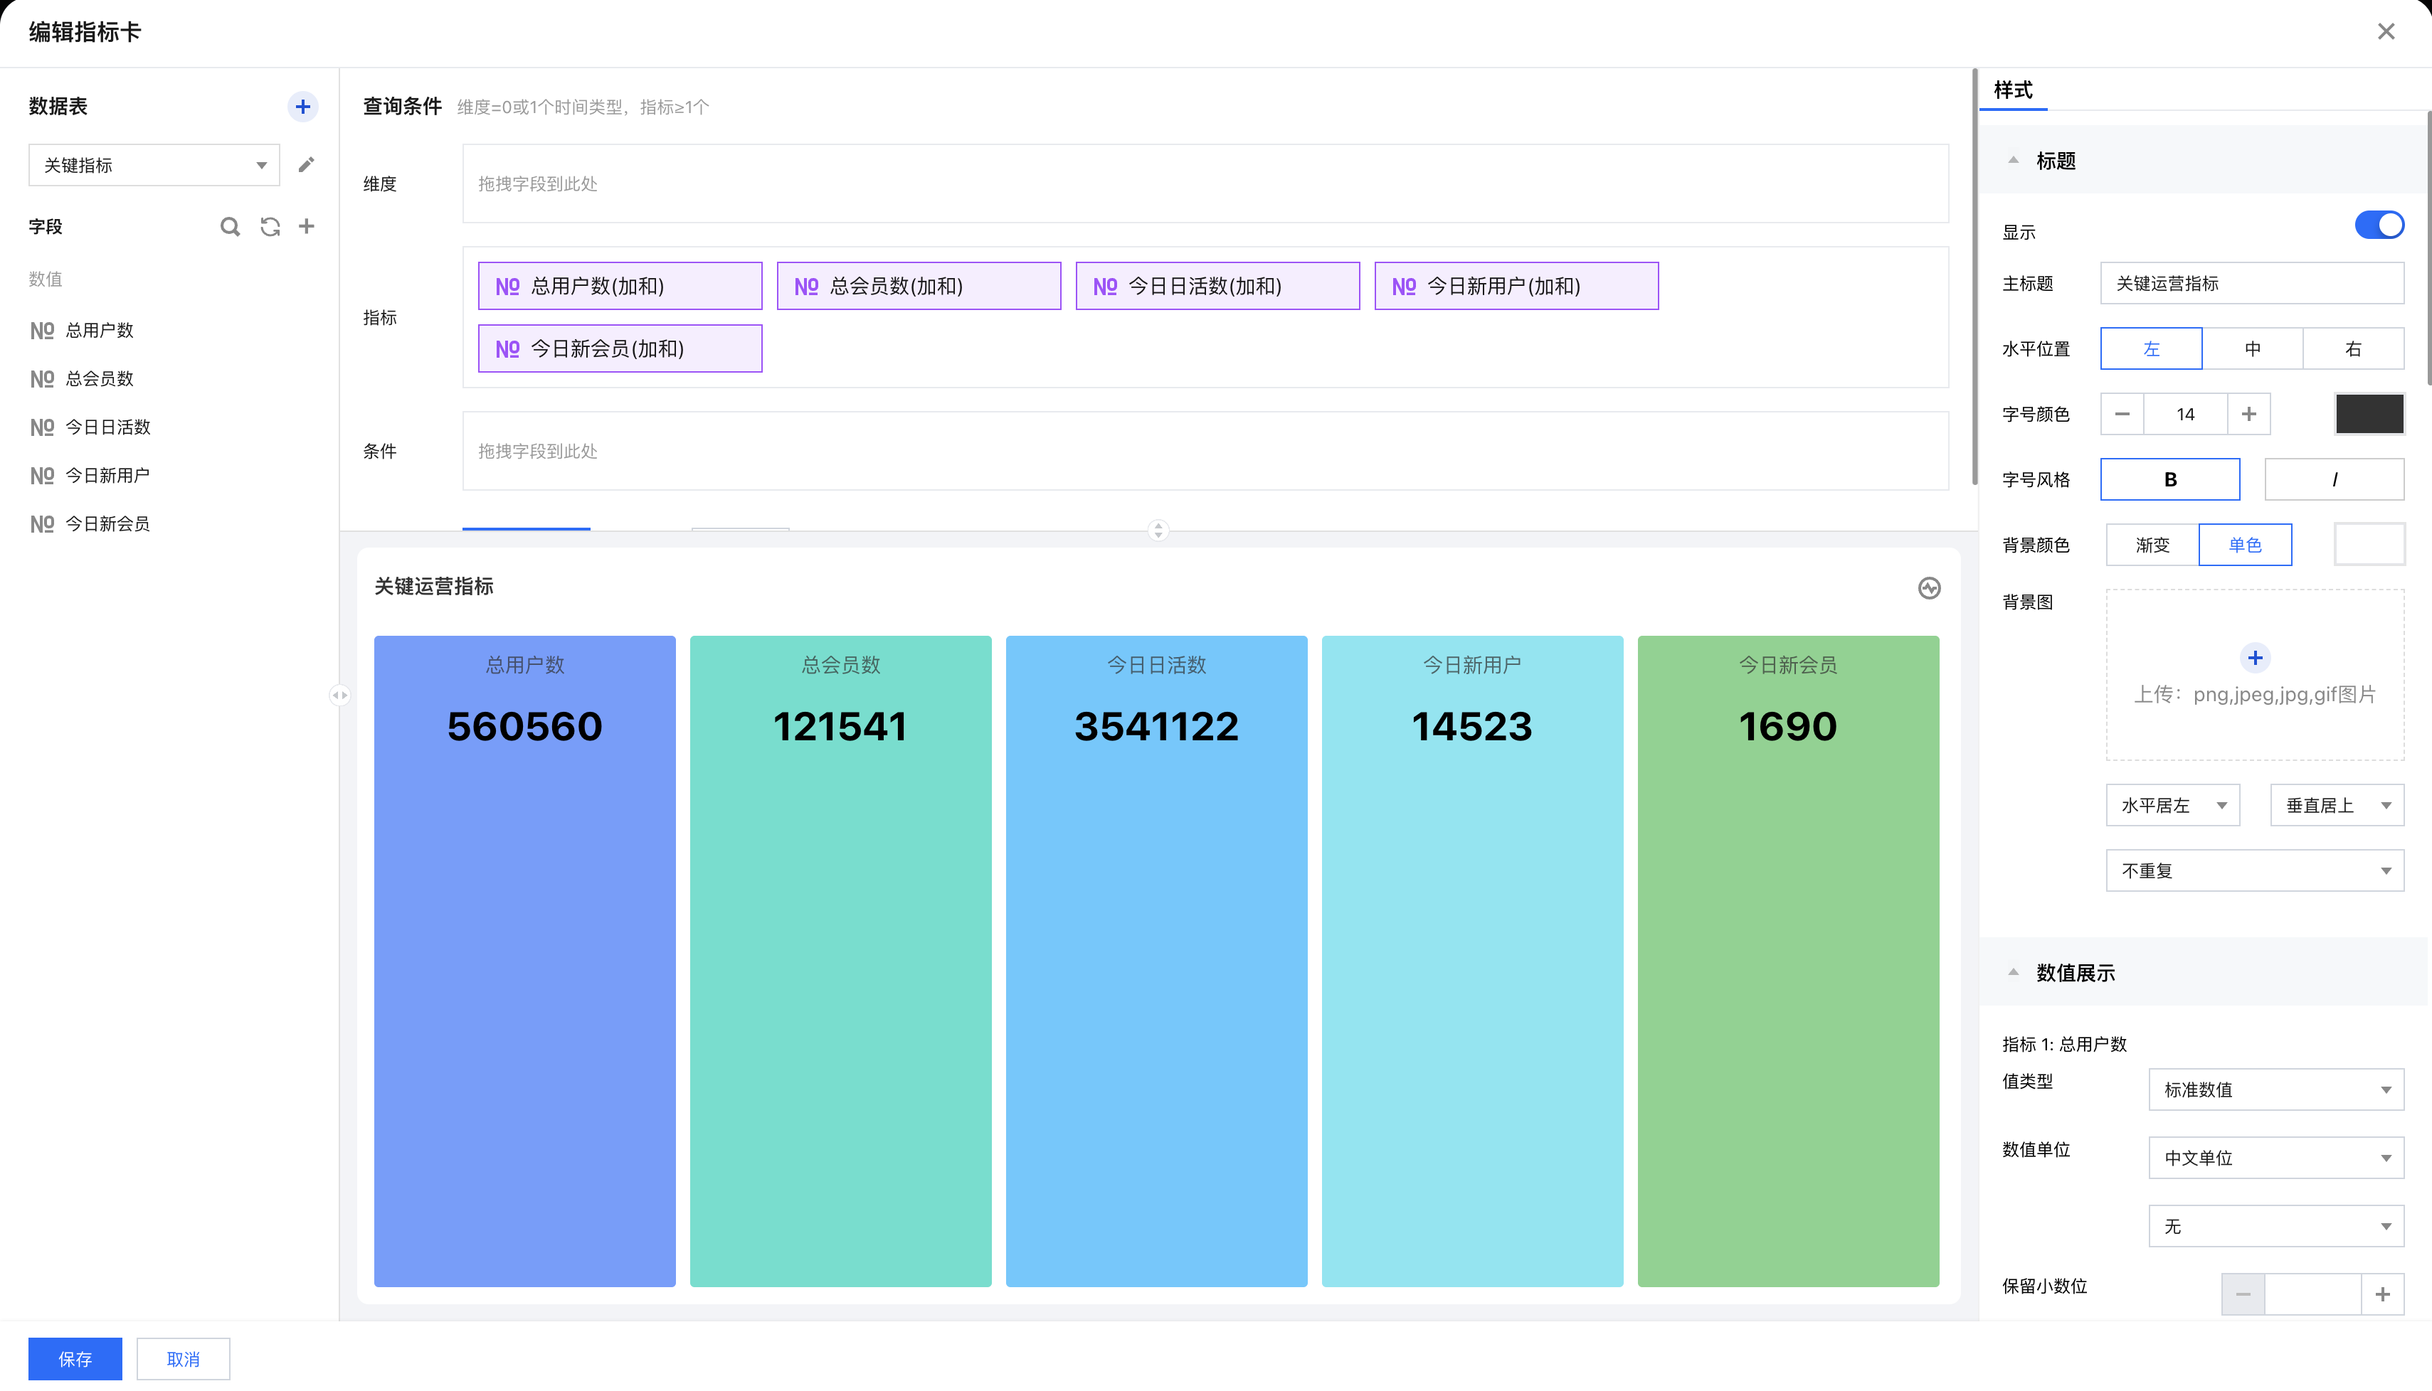Viewport: 2432px width, 1391px height.
Task: Click the chart settings icon in the preview header
Action: pos(1928,587)
